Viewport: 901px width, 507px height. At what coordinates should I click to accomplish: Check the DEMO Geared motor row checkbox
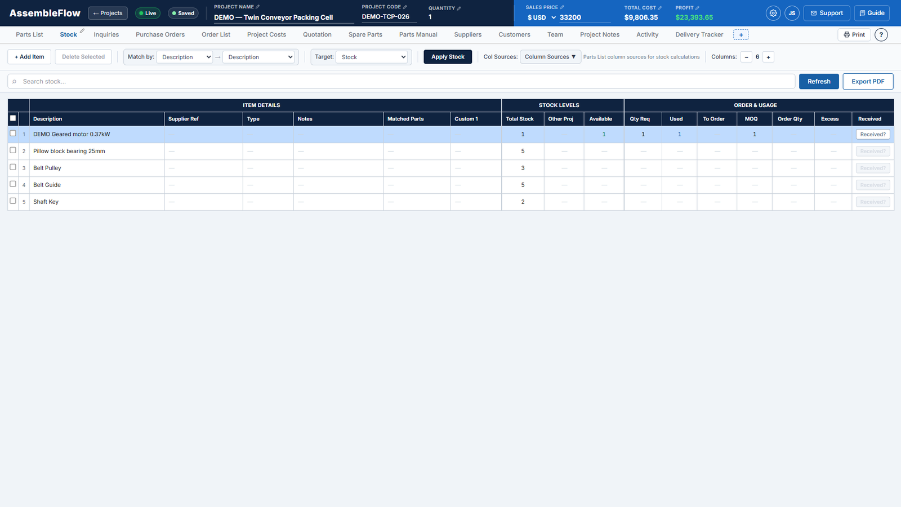(13, 134)
